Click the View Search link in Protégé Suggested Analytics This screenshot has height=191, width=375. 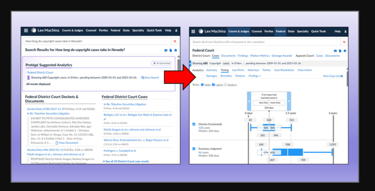[x=150, y=77]
